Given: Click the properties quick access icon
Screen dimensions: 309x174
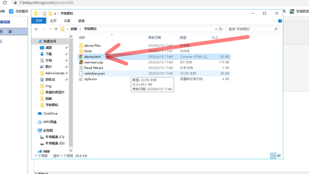Looking at the screenshot, I should [x=44, y=13].
